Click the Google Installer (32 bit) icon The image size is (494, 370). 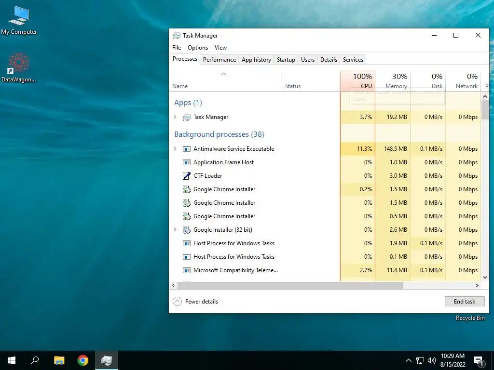187,230
